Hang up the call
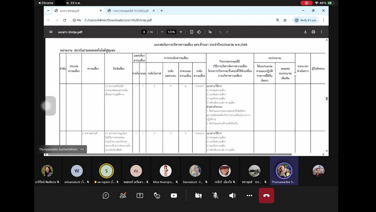The width and height of the screenshot is (376, 212). [267, 196]
